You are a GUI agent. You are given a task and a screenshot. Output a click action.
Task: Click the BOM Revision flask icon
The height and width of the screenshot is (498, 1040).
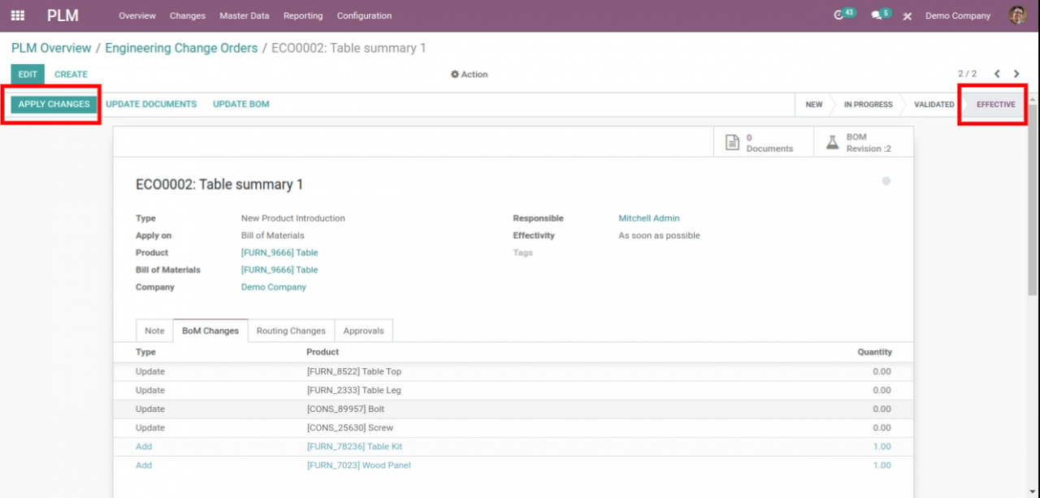pos(832,141)
